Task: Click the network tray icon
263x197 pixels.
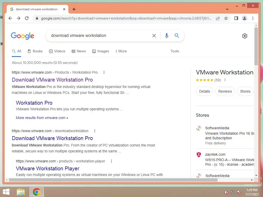Action: pos(233,192)
